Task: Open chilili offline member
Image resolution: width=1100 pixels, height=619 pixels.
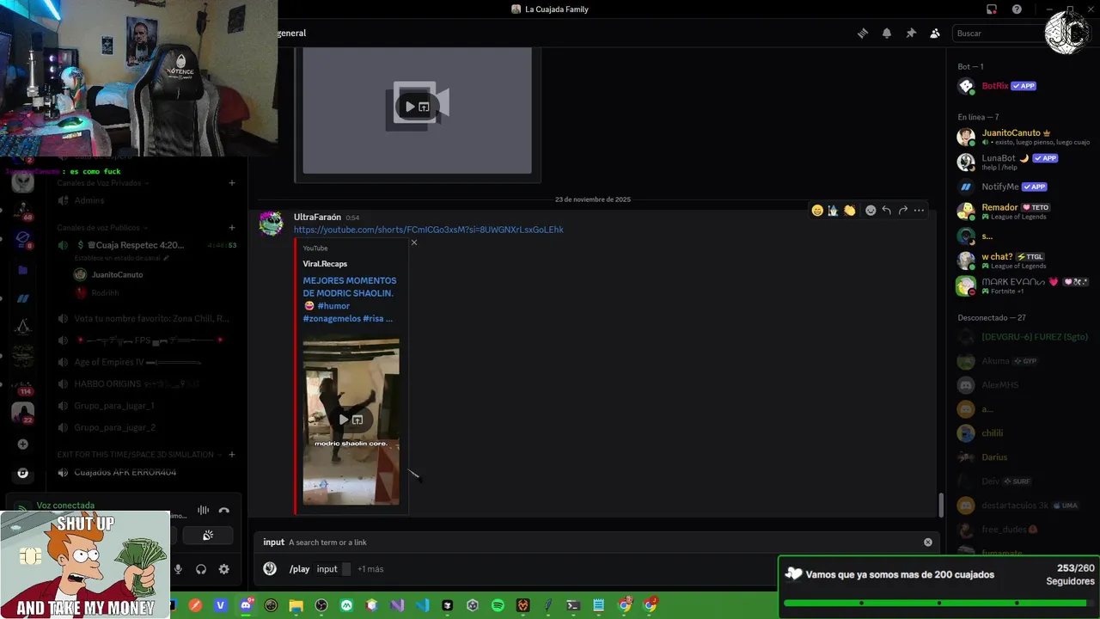Action: point(1023,433)
